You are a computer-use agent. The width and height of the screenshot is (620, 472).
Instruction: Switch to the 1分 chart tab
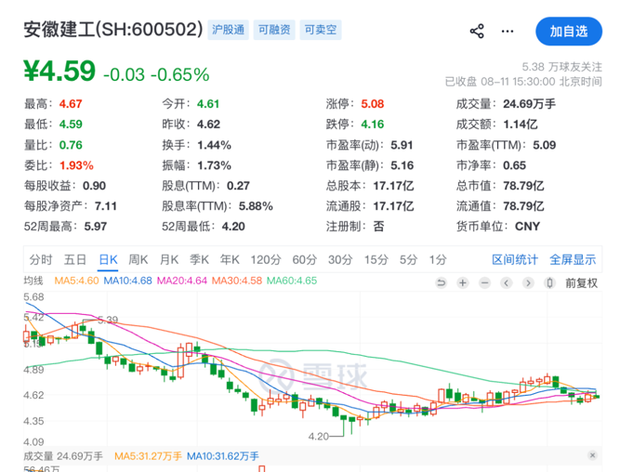(x=438, y=260)
